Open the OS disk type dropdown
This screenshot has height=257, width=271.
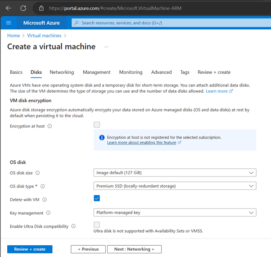pos(175,186)
